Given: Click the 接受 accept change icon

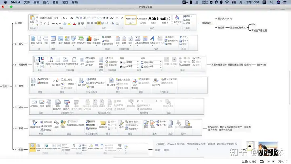Looking at the screenshot, I should [146, 123].
